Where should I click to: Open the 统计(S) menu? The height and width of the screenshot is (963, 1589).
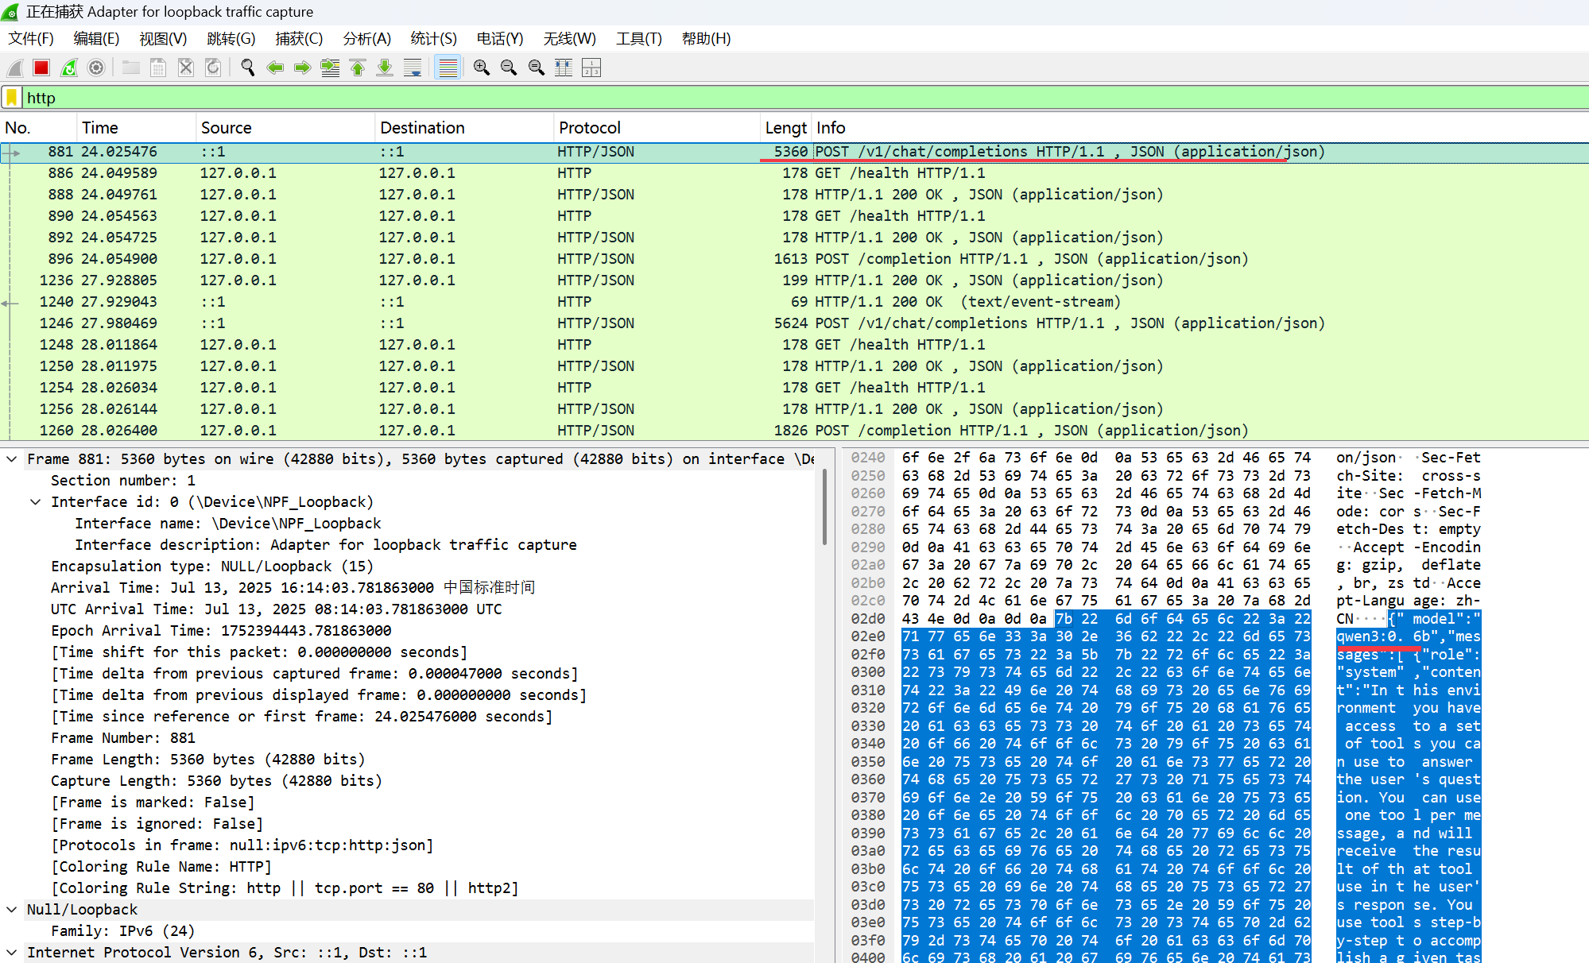433,38
